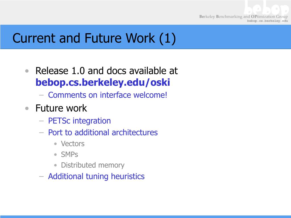Click 'Additional tuning heuristics' sub-item
The height and width of the screenshot is (218, 291).
point(96,176)
